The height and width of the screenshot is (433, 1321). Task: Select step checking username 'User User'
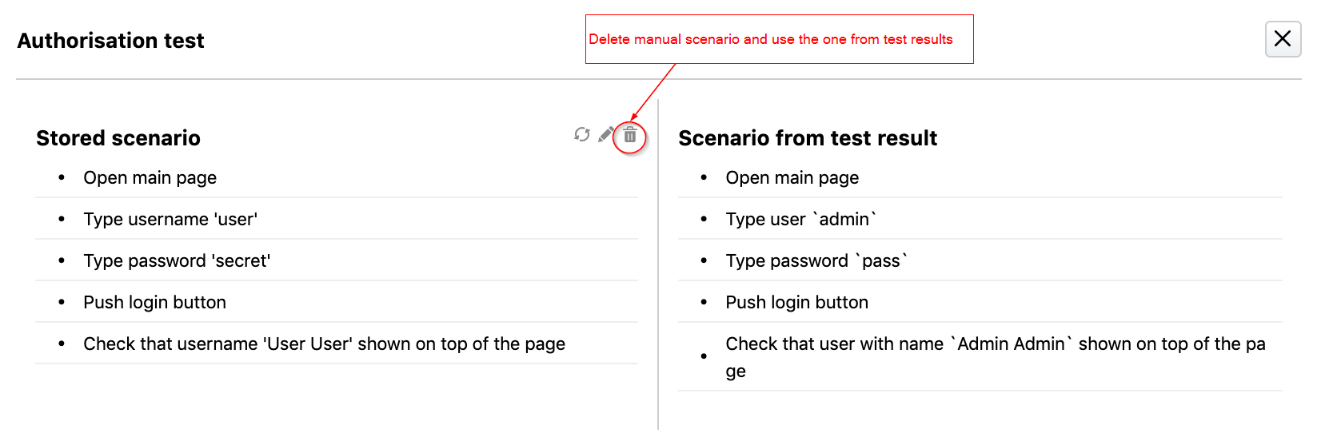(337, 344)
